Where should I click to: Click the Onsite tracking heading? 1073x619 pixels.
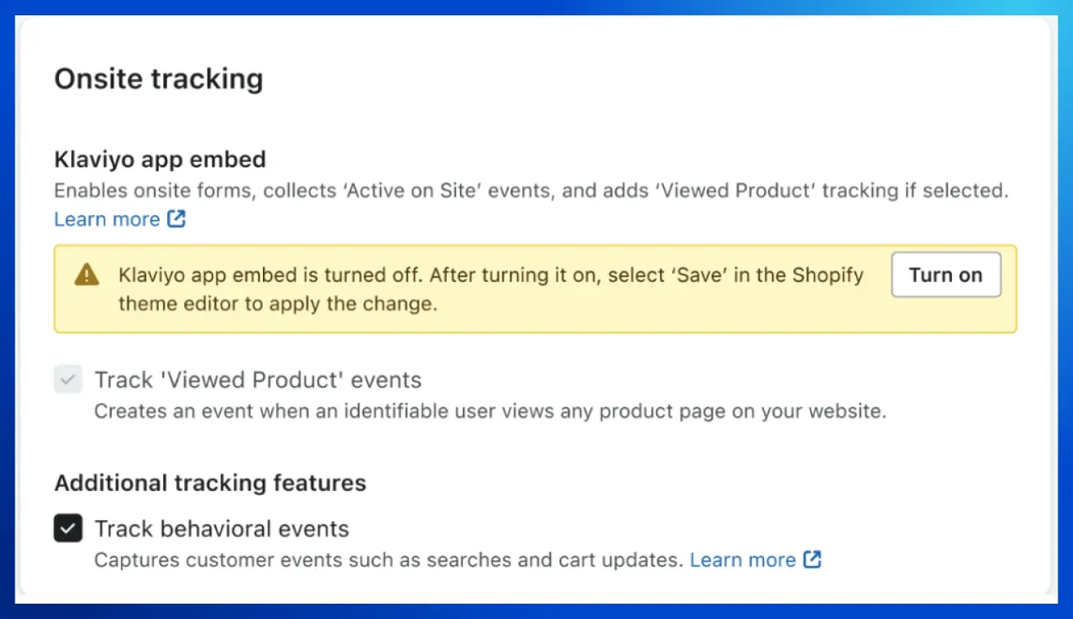[x=159, y=79]
